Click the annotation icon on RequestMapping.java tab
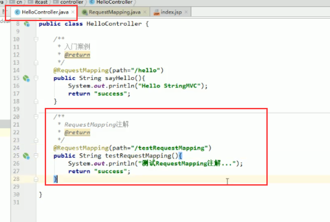 click(85, 12)
